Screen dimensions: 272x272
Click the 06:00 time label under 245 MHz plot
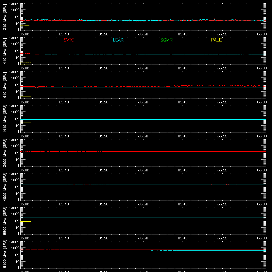[262, 34]
